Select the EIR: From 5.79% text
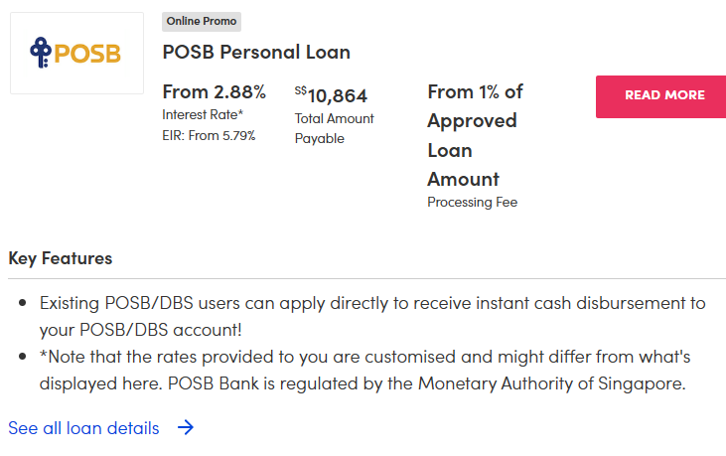Screen dimensions: 726x456 (x=209, y=135)
